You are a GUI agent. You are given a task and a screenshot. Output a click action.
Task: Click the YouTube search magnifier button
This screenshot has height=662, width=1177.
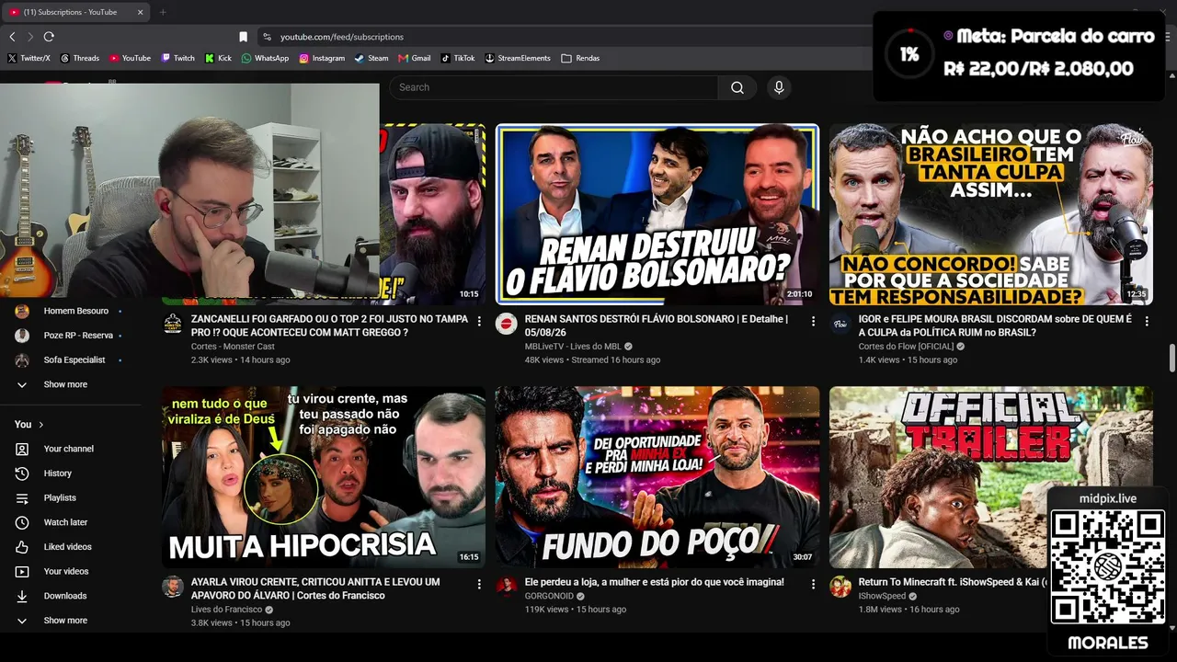[x=737, y=87]
